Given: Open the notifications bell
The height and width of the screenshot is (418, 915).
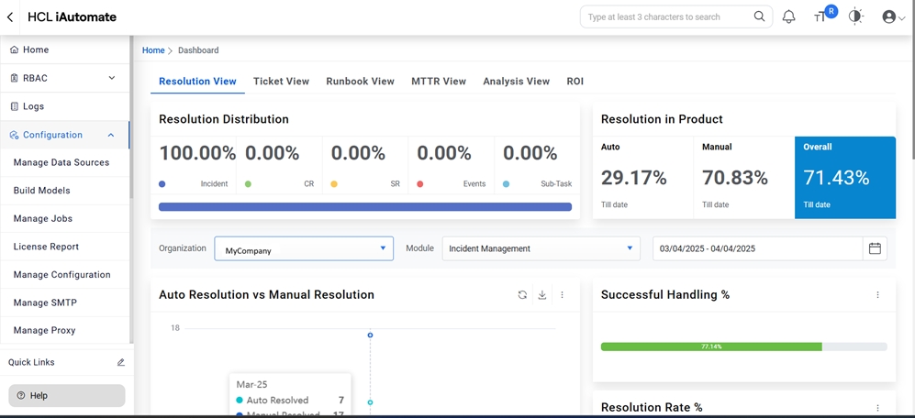Looking at the screenshot, I should coord(788,16).
